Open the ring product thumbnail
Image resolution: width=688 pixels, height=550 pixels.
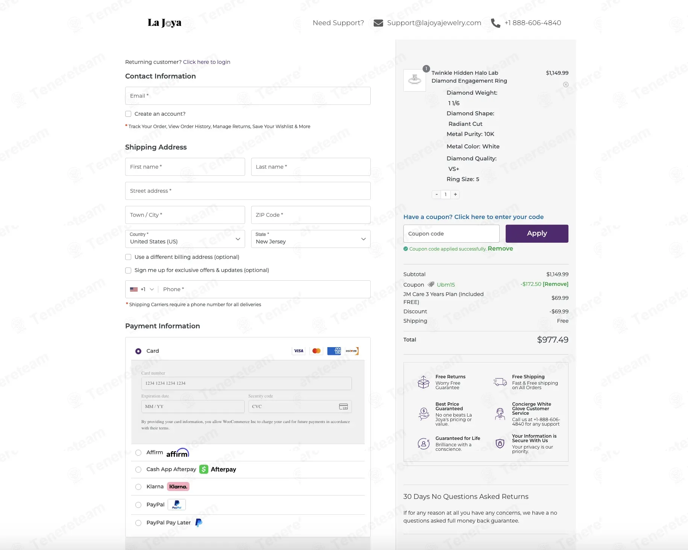point(414,80)
